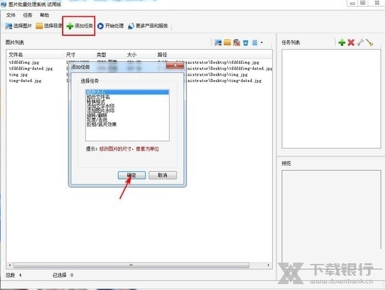
Task: Click green plus icon in 任务列表 panel
Action: [x=342, y=42]
